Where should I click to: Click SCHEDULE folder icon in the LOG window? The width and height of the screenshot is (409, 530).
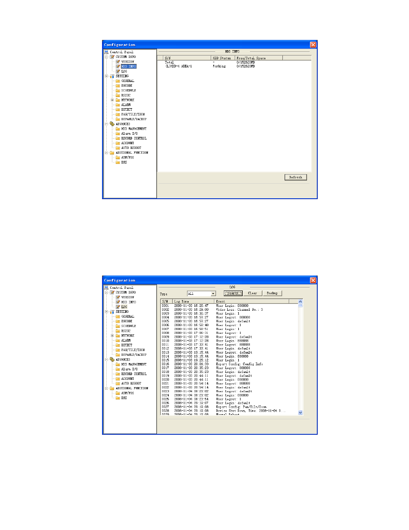(x=118, y=326)
